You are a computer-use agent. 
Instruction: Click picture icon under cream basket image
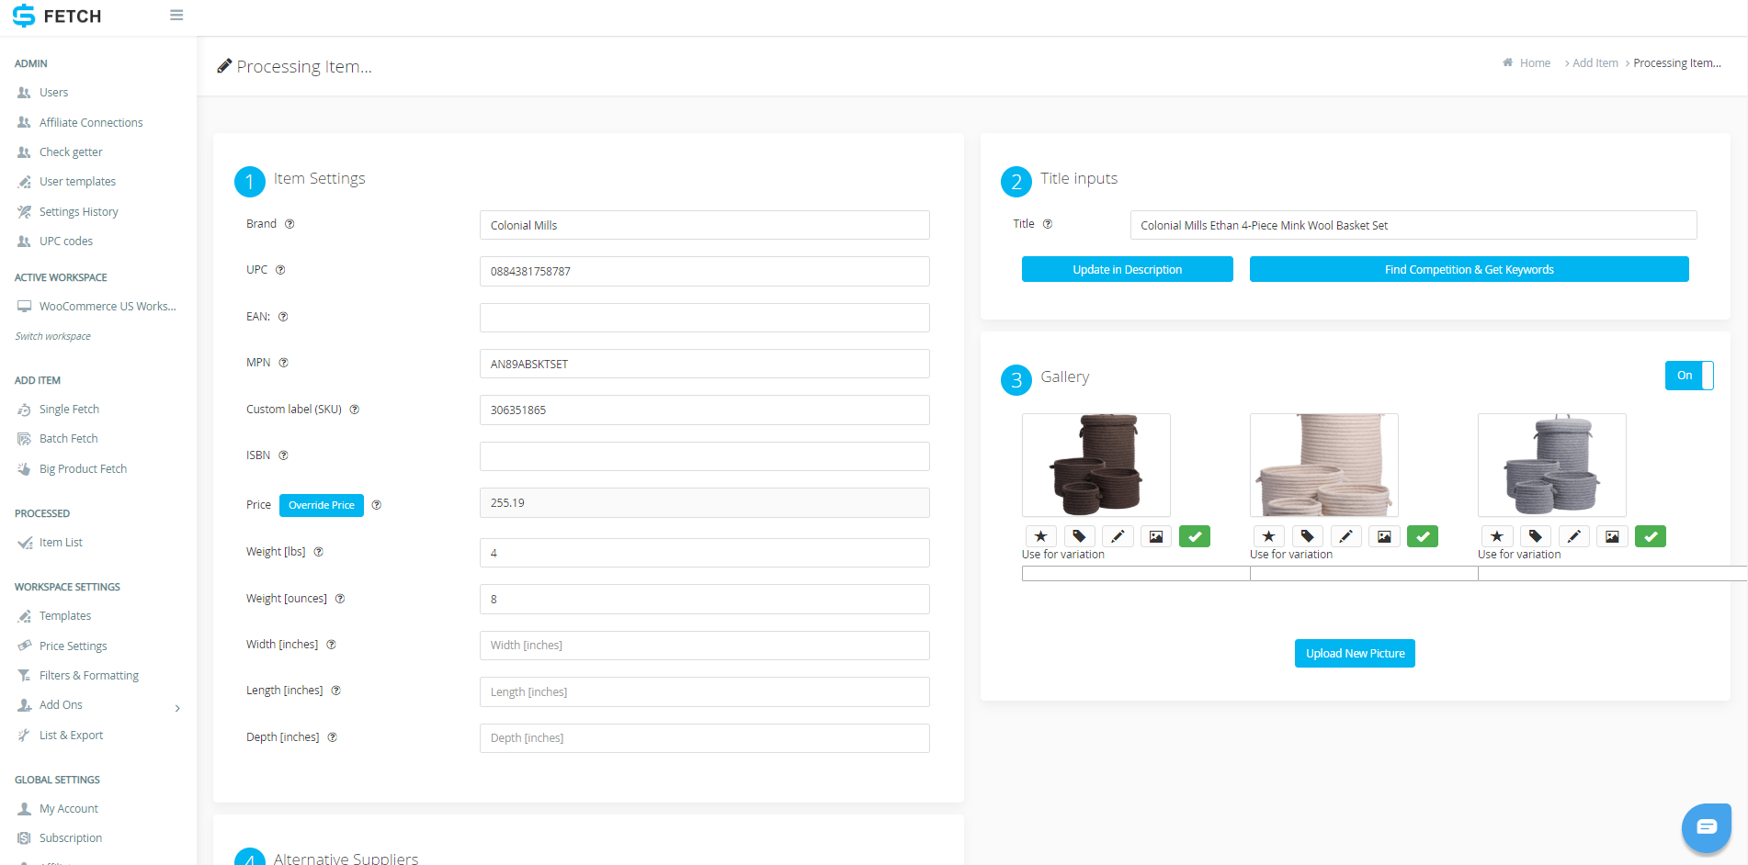1384,536
